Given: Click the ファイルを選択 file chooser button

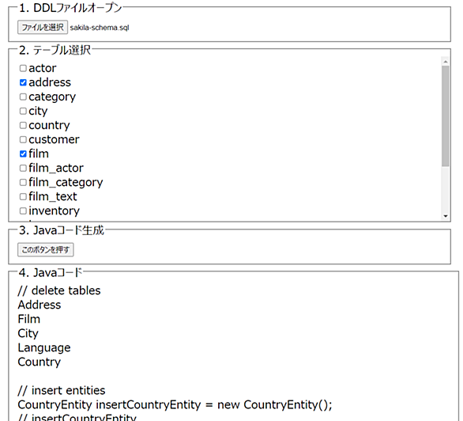Looking at the screenshot, I should click(43, 27).
